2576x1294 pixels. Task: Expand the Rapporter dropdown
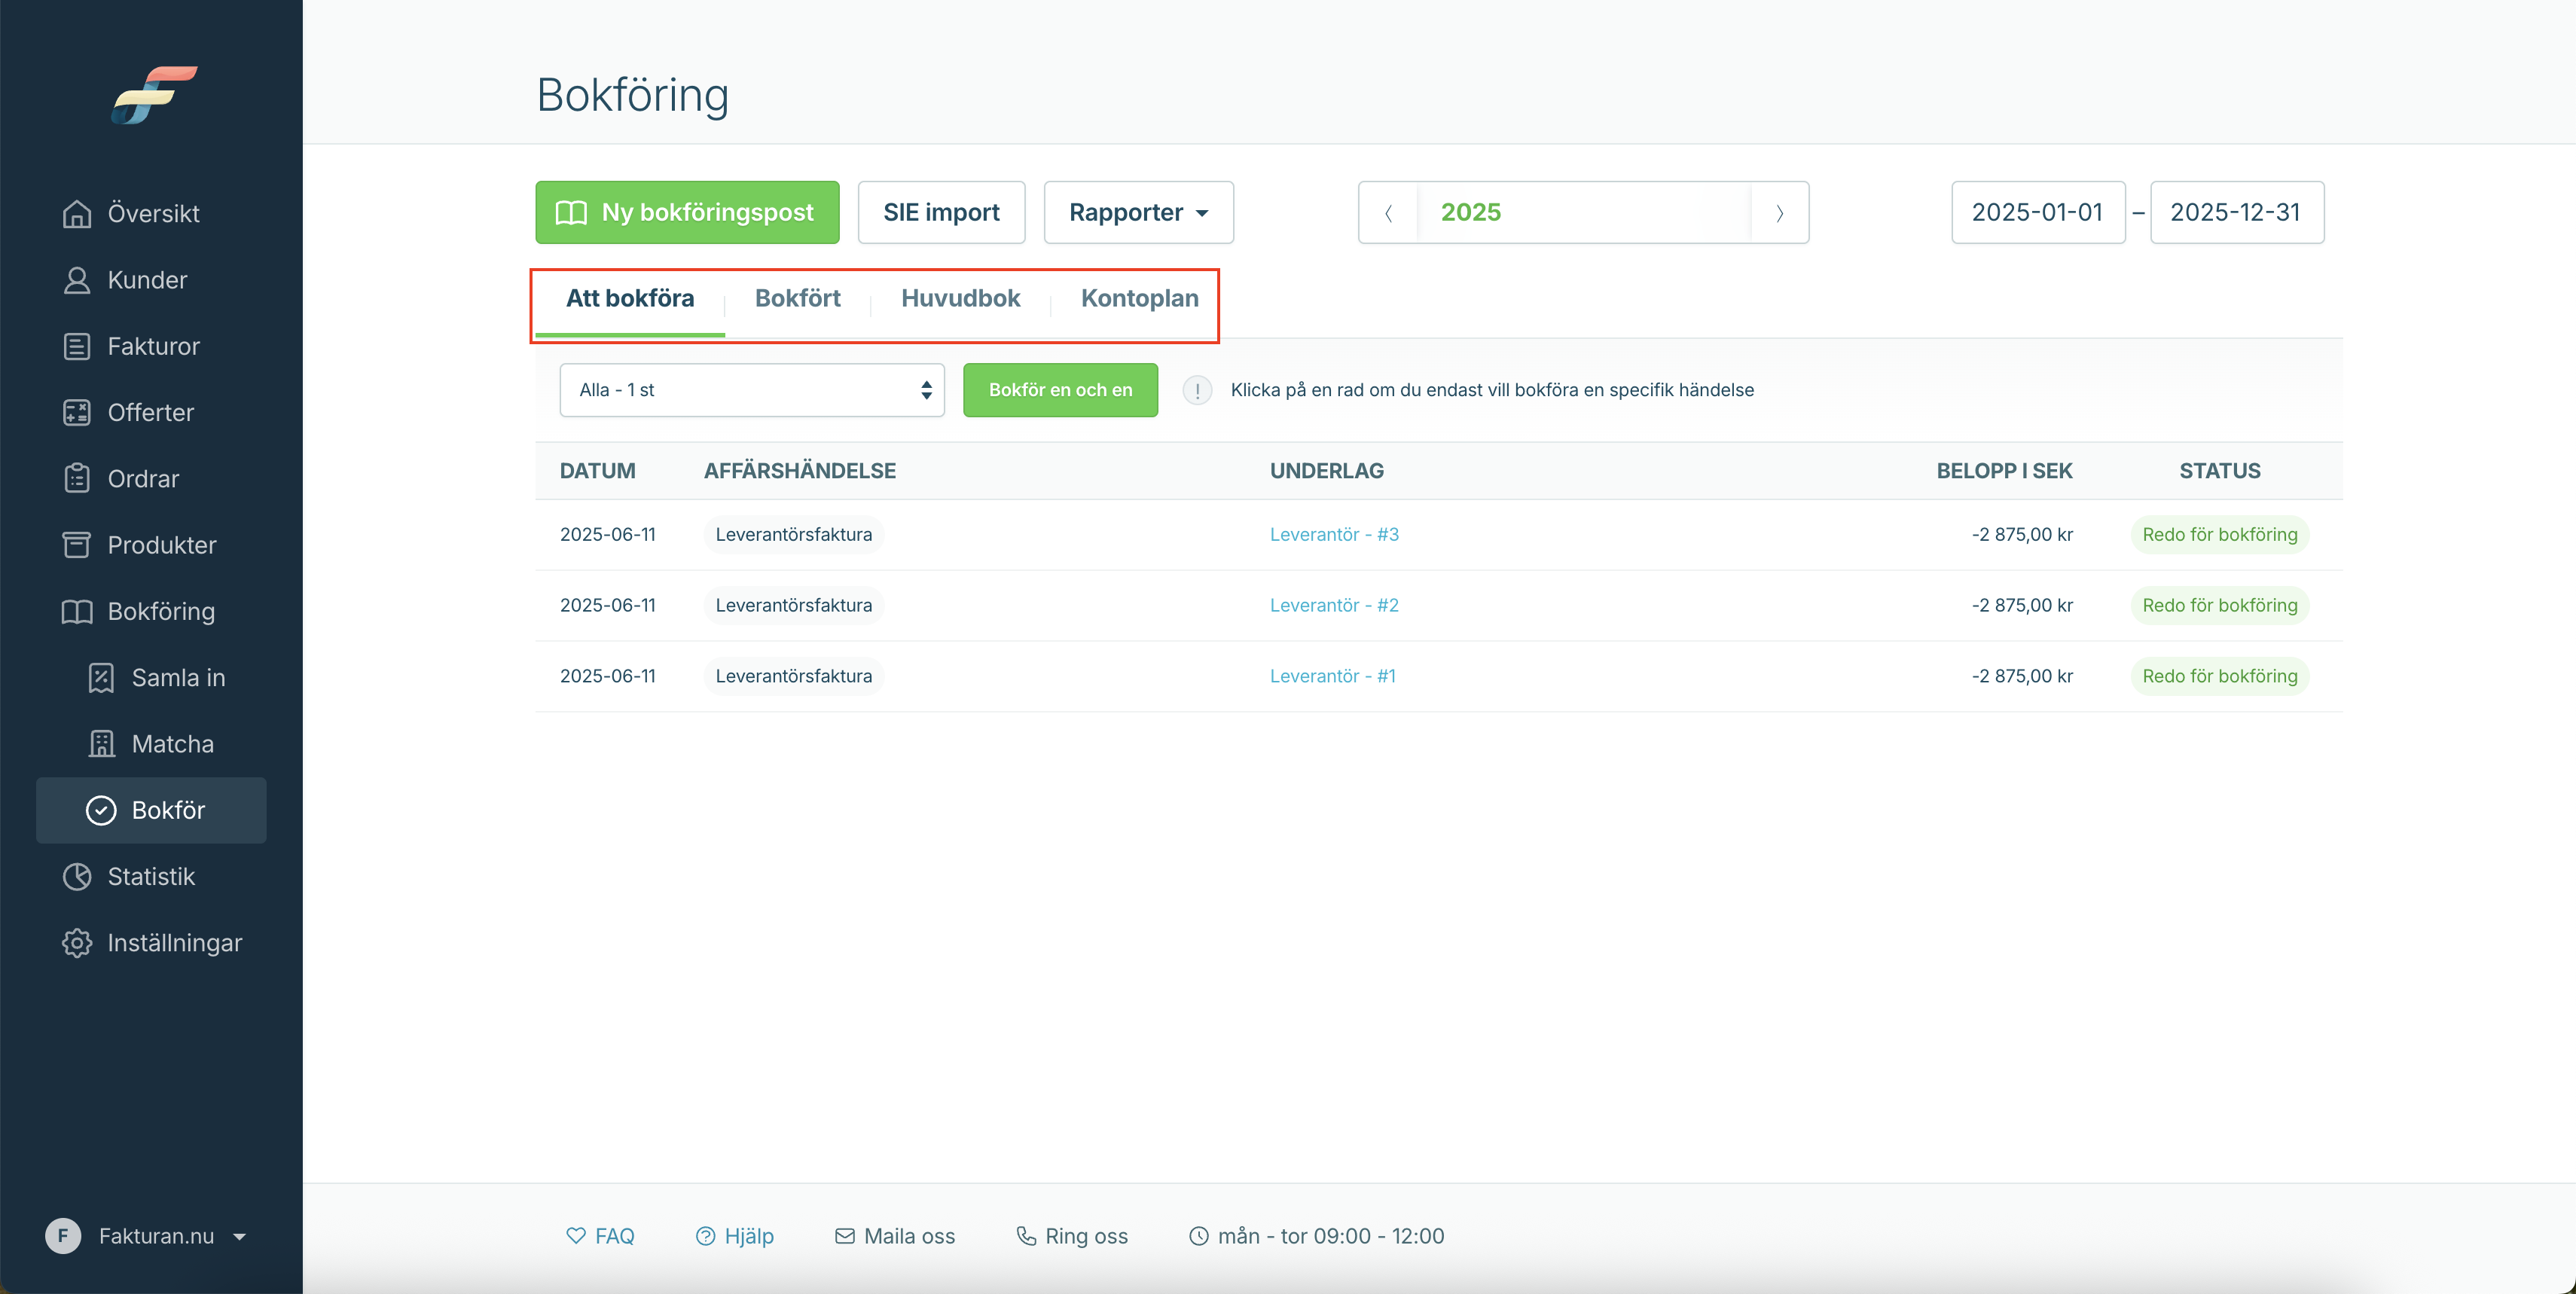click(x=1138, y=212)
